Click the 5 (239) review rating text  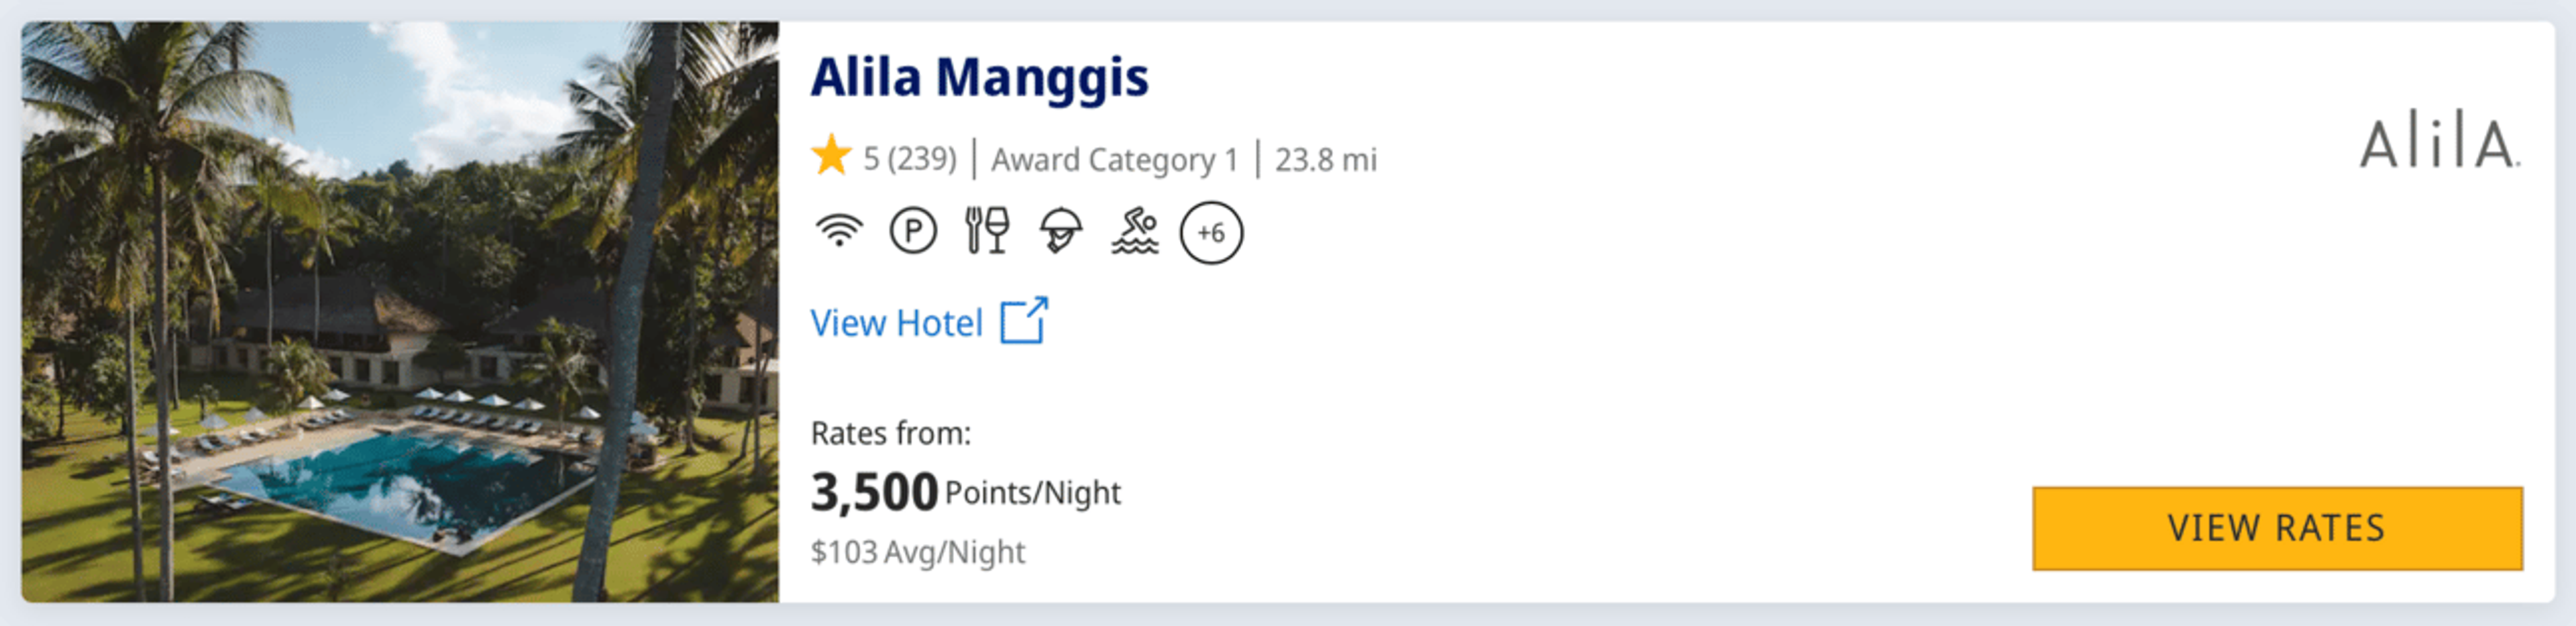[910, 159]
